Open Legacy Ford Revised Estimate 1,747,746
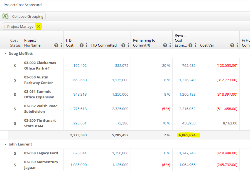Viewport: 250px width, 171px height. pos(187,153)
